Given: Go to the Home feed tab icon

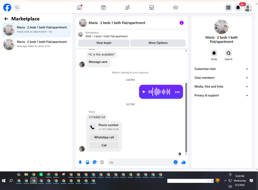Looking at the screenshot, I should (79, 8).
